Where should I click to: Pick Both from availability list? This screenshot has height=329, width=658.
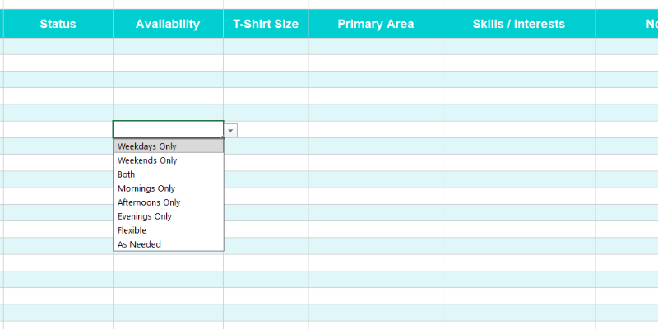(169, 174)
